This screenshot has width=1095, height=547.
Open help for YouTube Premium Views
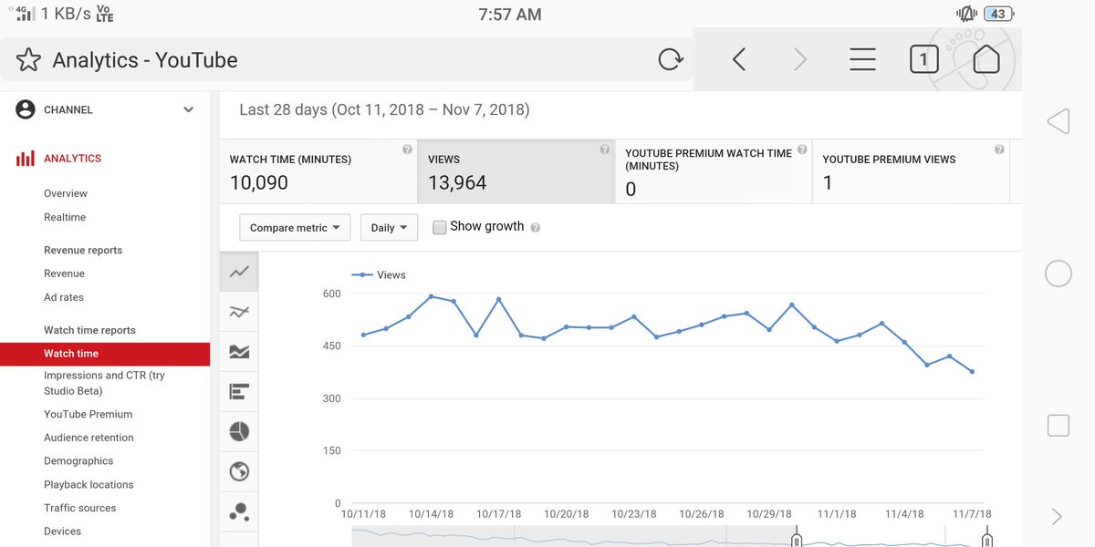tap(999, 150)
